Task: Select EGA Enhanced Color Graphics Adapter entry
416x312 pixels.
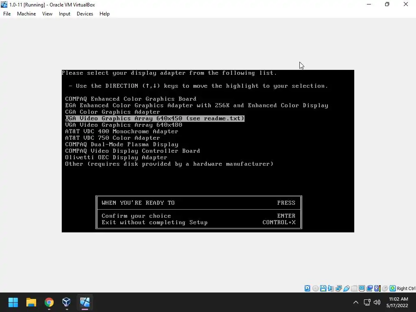Action: [x=197, y=105]
